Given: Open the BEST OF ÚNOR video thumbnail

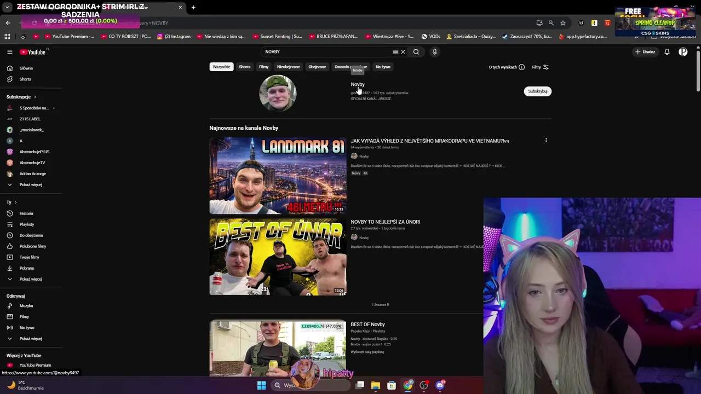Looking at the screenshot, I should tap(278, 257).
